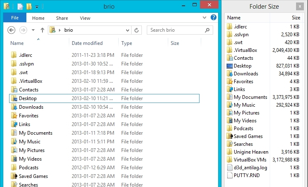Click the 827,031 KB size value
Screen dimensions: 308x187
point(287,66)
